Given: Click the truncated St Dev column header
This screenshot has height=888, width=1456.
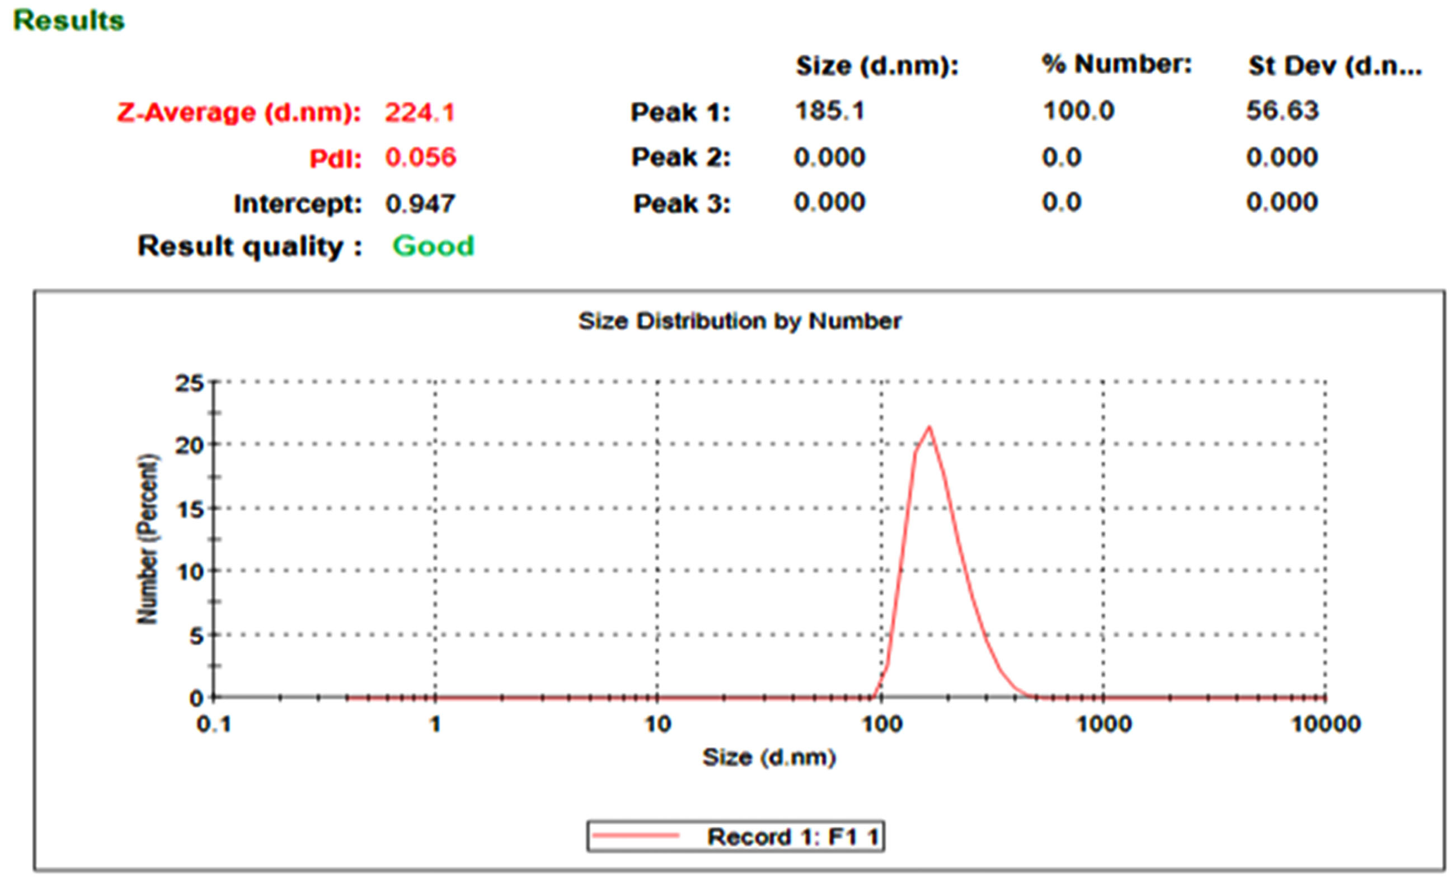Looking at the screenshot, I should tap(1334, 65).
